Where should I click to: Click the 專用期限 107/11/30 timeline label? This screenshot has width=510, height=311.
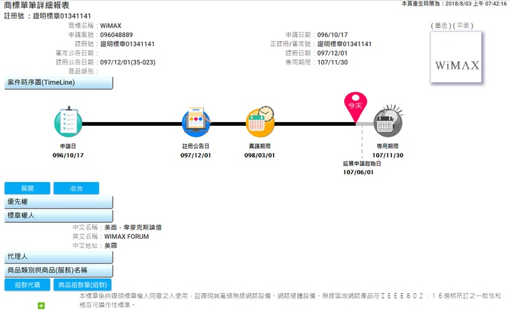(388, 151)
